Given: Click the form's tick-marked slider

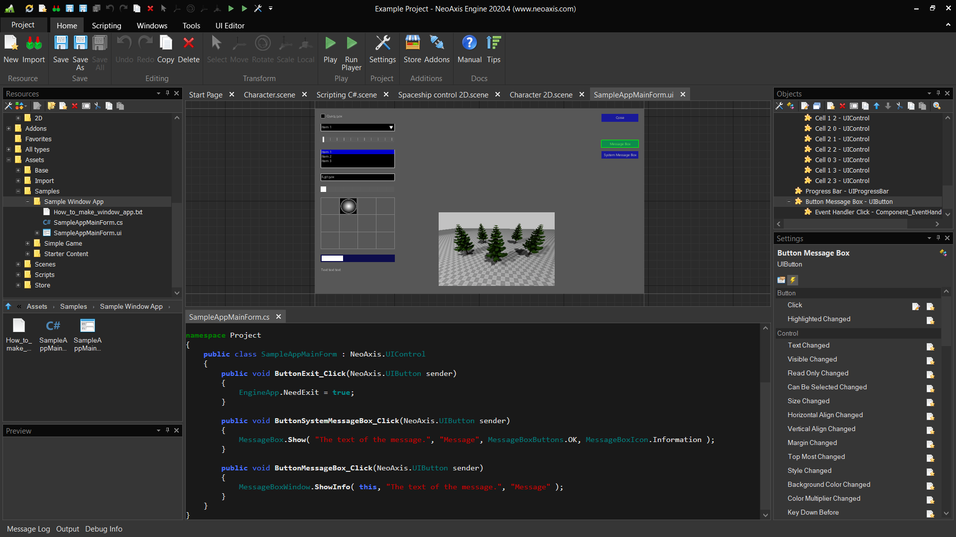Looking at the screenshot, I should (358, 140).
